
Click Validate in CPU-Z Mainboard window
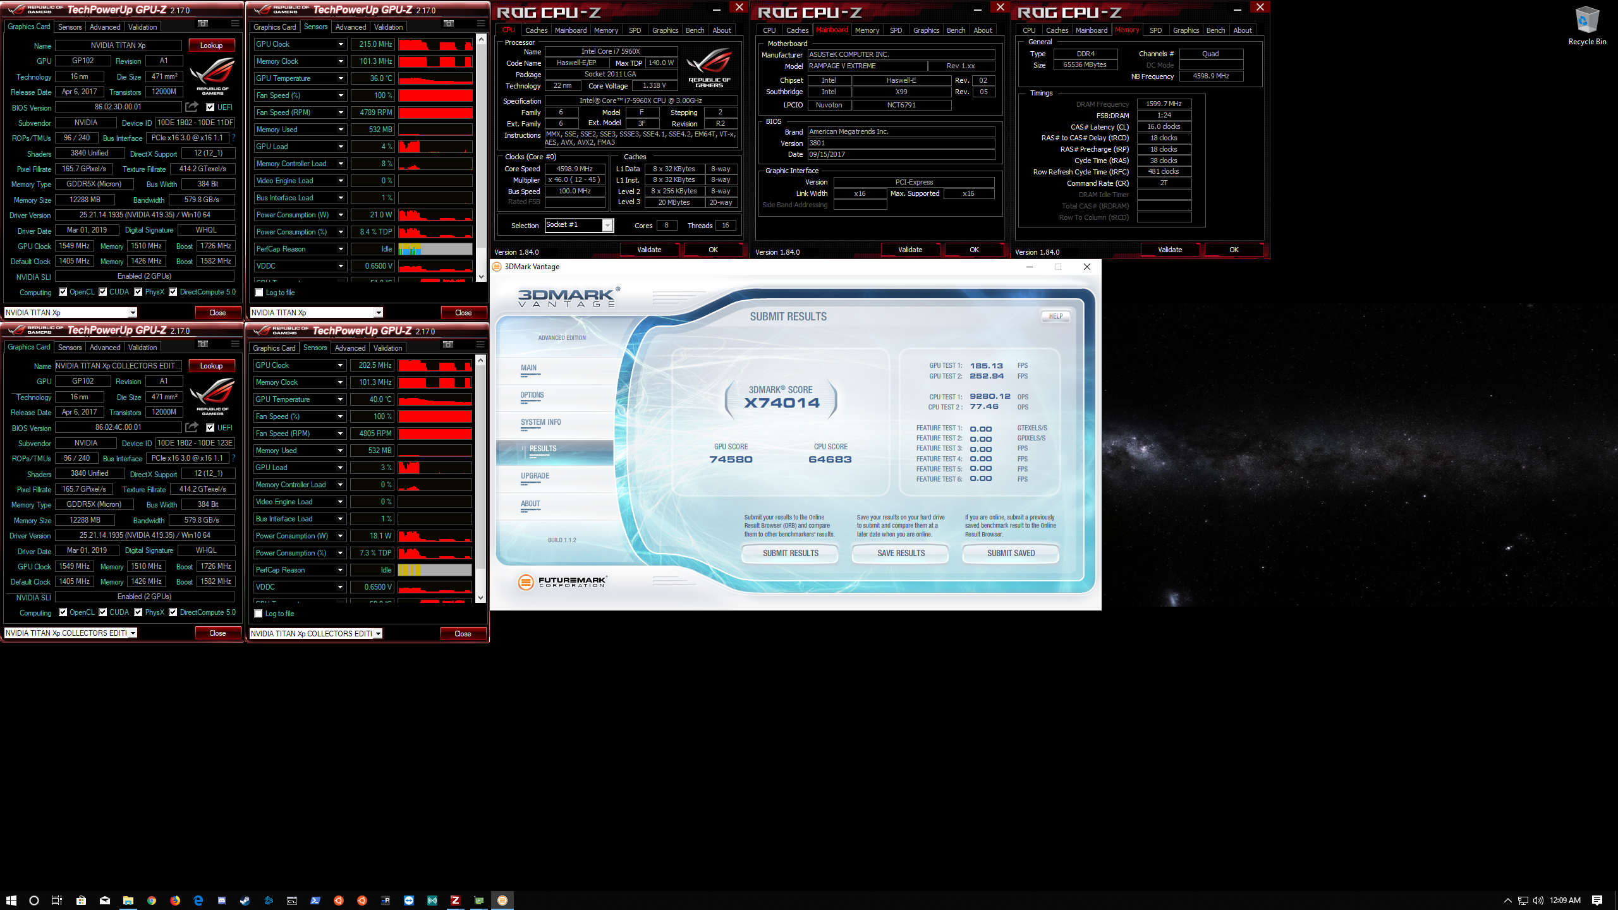[x=910, y=250]
